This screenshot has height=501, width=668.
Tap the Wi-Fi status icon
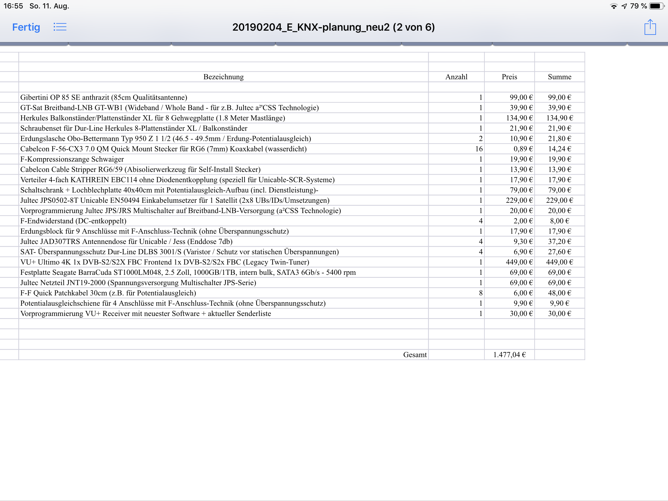click(x=614, y=6)
